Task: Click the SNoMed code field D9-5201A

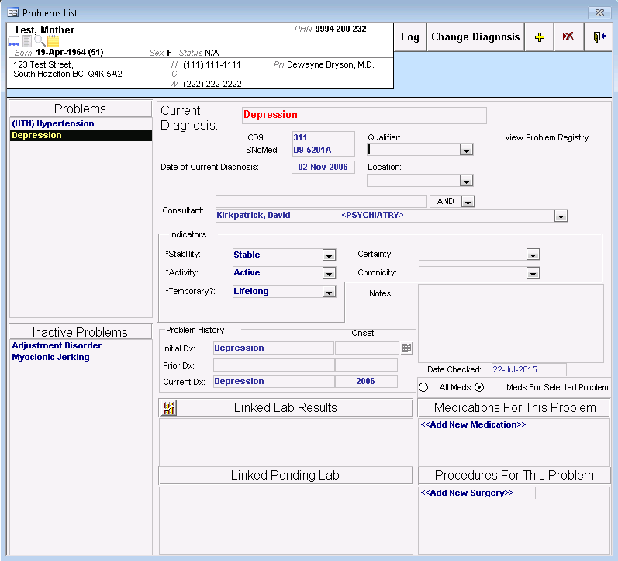Action: coord(323,150)
